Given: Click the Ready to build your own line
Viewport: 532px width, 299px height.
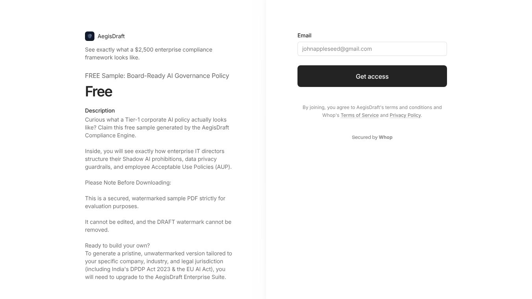Looking at the screenshot, I should point(117,245).
